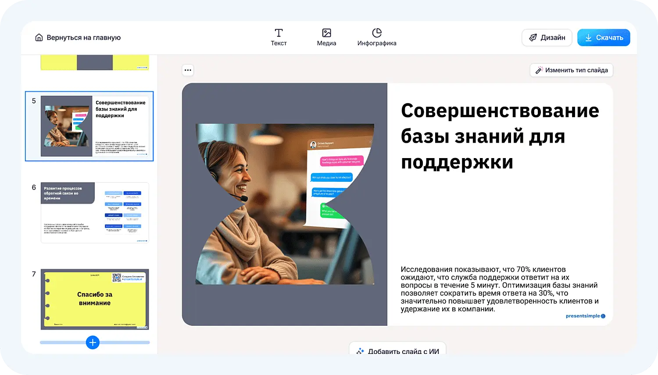The width and height of the screenshot is (658, 375).
Task: Click the blue plus add-slide icon
Action: coord(93,343)
